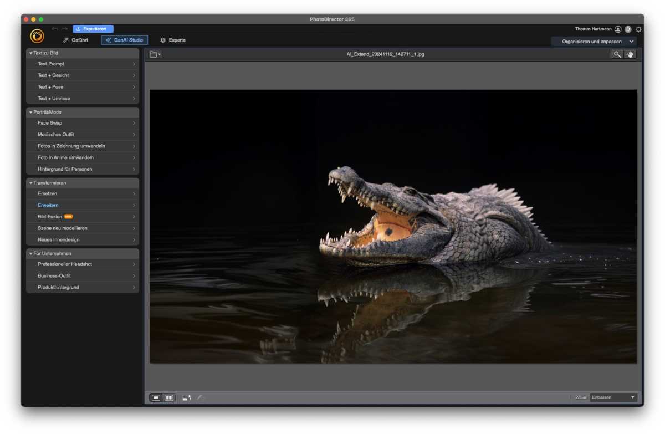The height and width of the screenshot is (434, 665).
Task: Collapse the Text zu Bild section
Action: pos(83,53)
